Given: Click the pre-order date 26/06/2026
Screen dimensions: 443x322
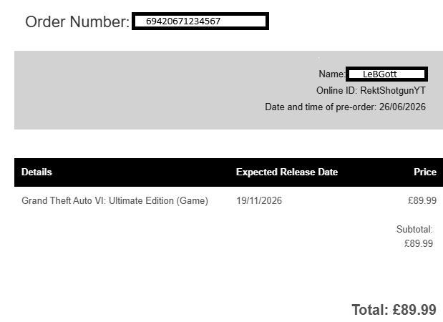Looking at the screenshot, I should pyautogui.click(x=402, y=107).
